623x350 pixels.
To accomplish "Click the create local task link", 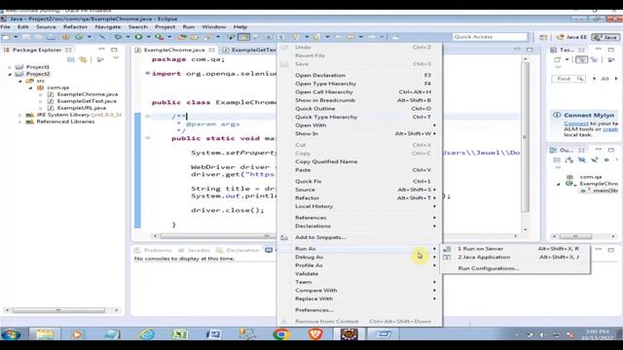I will click(x=610, y=129).
